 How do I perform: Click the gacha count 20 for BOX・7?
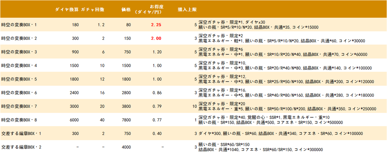(102, 106)
